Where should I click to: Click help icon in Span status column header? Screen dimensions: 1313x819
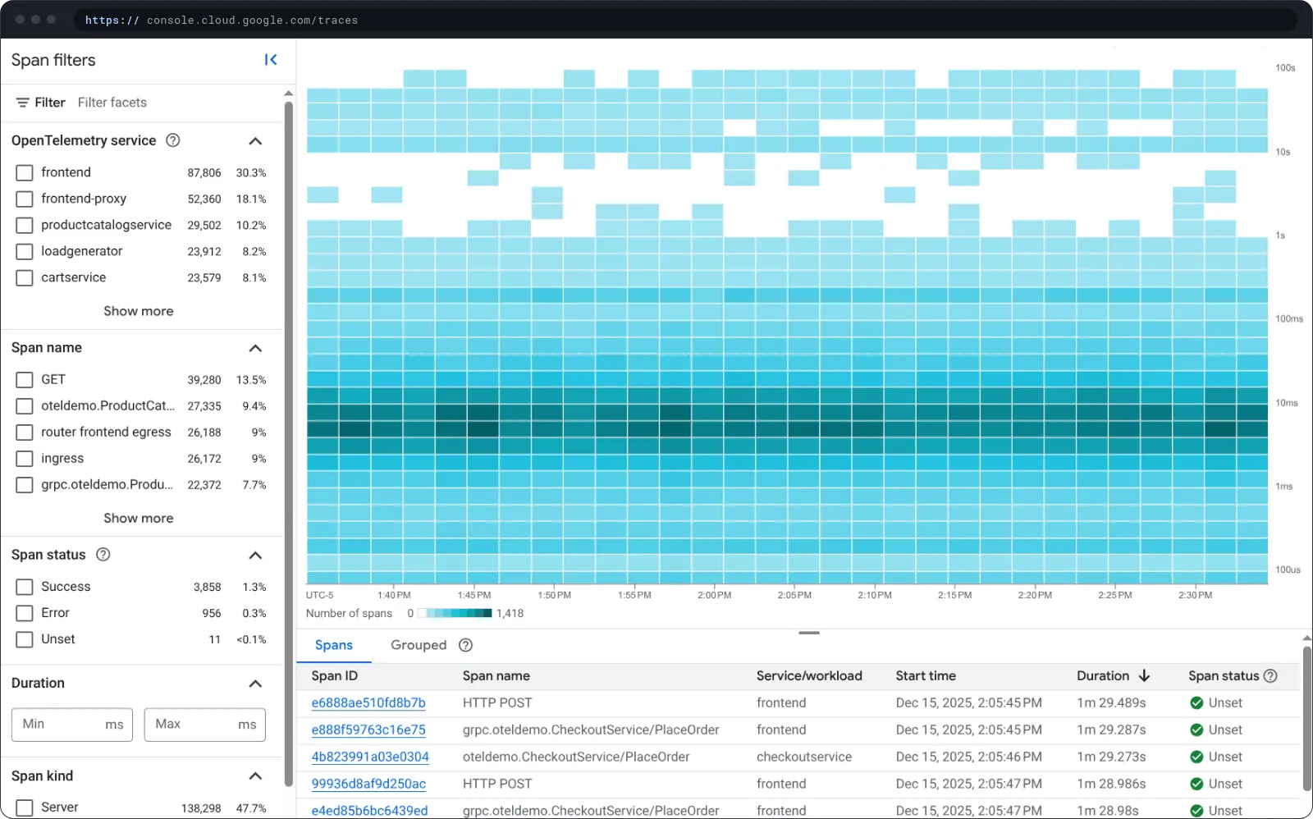[x=1270, y=676]
